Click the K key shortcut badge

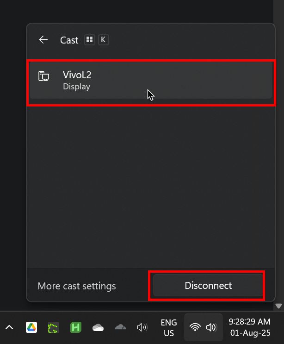pos(104,40)
